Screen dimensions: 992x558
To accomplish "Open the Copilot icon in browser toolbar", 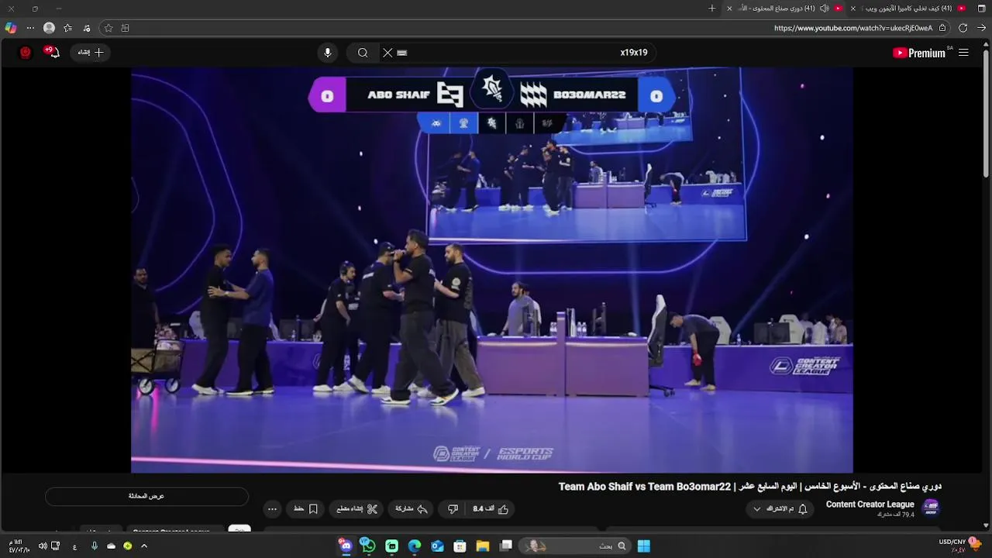I will pyautogui.click(x=10, y=28).
